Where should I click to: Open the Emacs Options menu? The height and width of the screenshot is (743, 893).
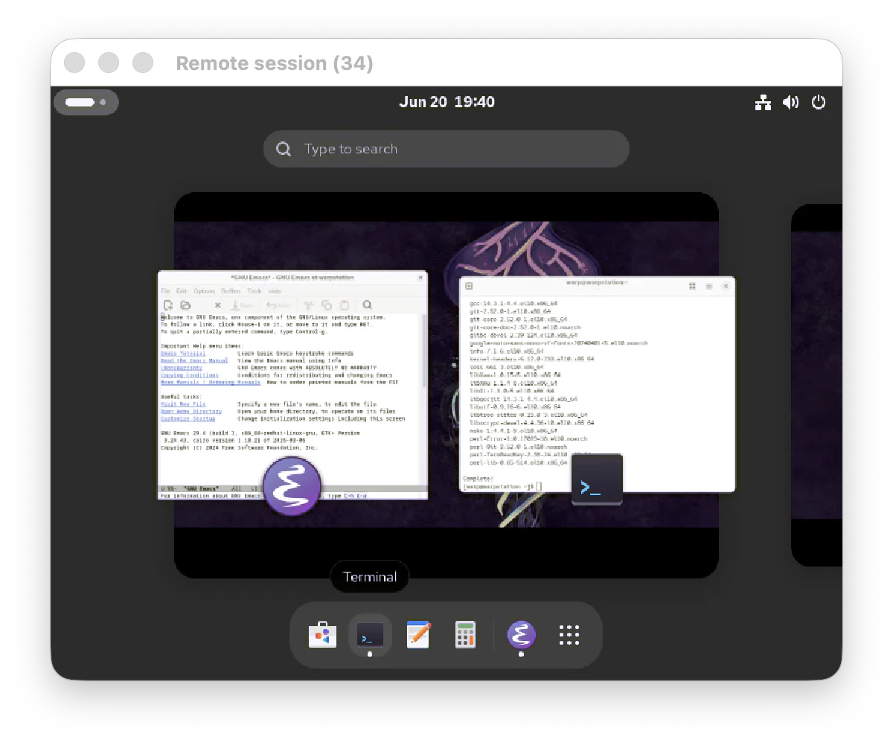pyautogui.click(x=205, y=291)
